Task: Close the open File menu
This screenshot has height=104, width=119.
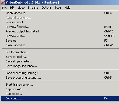Action: point(4,8)
